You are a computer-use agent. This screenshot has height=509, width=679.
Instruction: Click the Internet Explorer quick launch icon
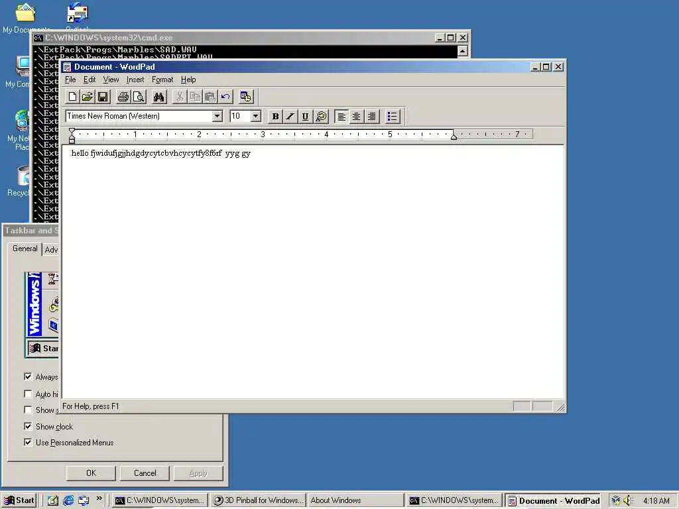68,500
